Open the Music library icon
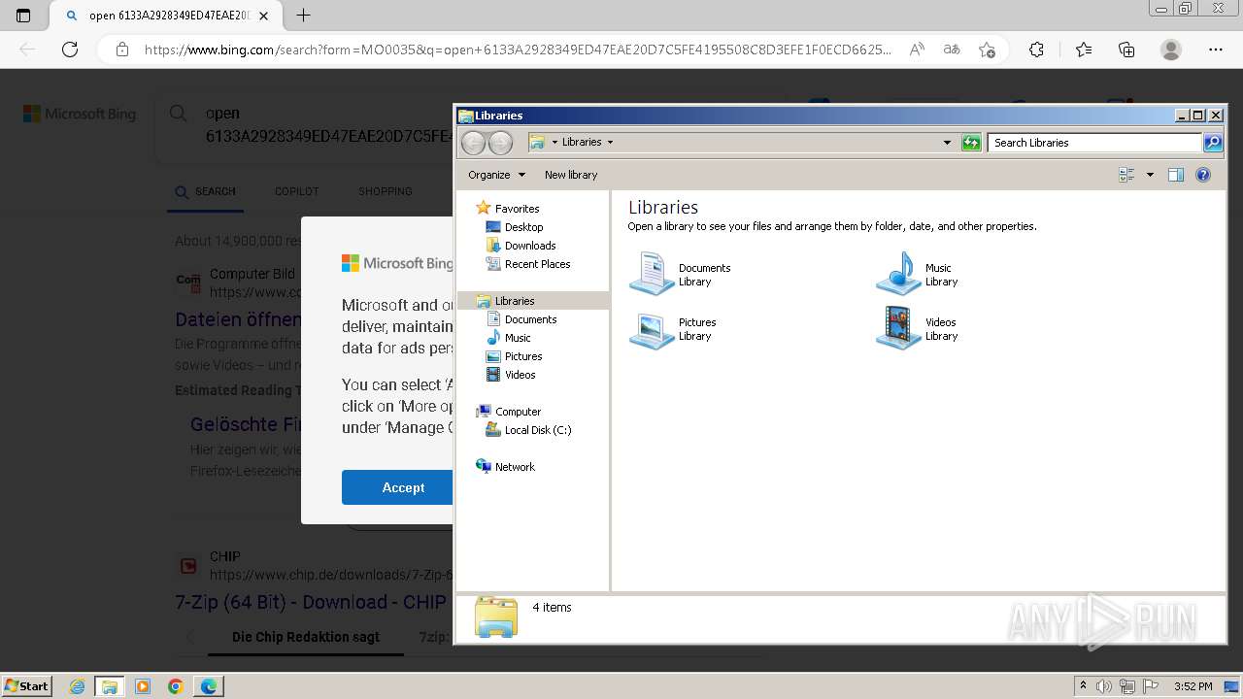1243x699 pixels. (x=898, y=274)
